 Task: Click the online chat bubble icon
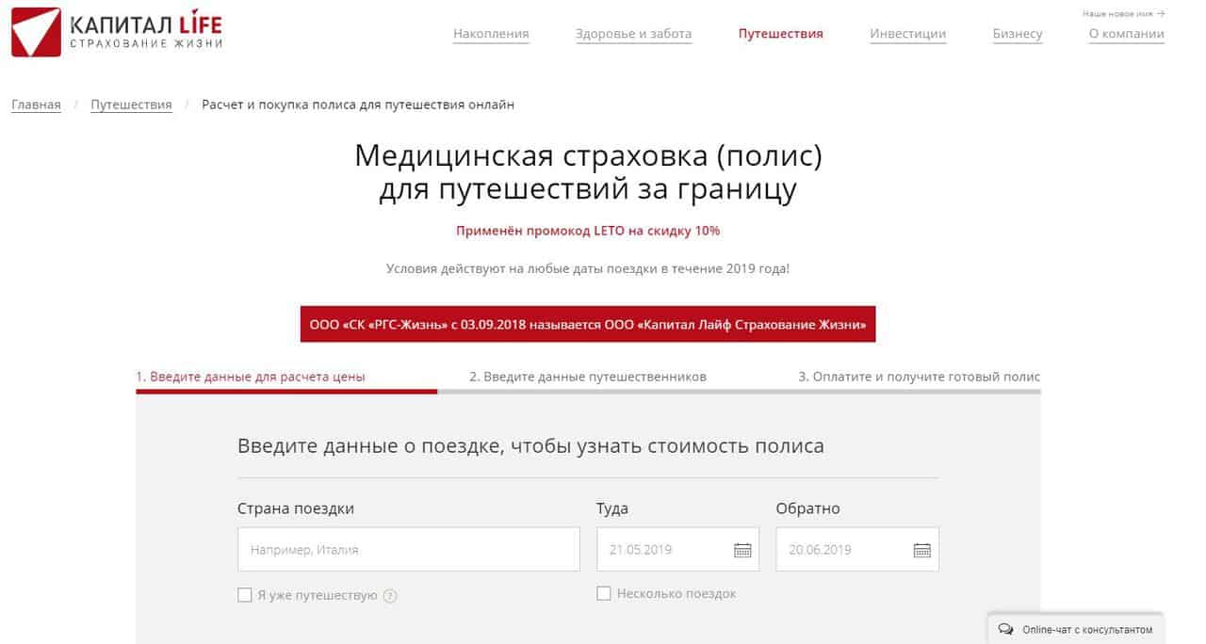[1005, 629]
